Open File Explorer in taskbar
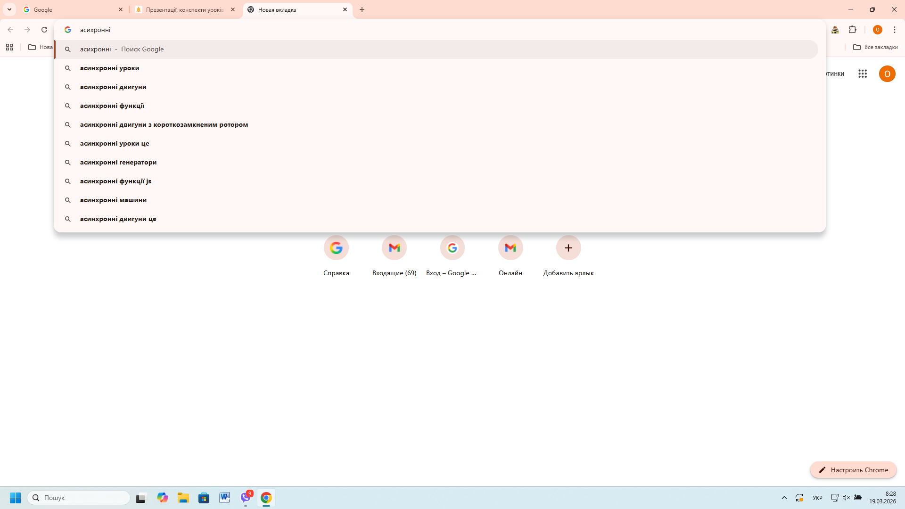The height and width of the screenshot is (509, 905). click(183, 498)
